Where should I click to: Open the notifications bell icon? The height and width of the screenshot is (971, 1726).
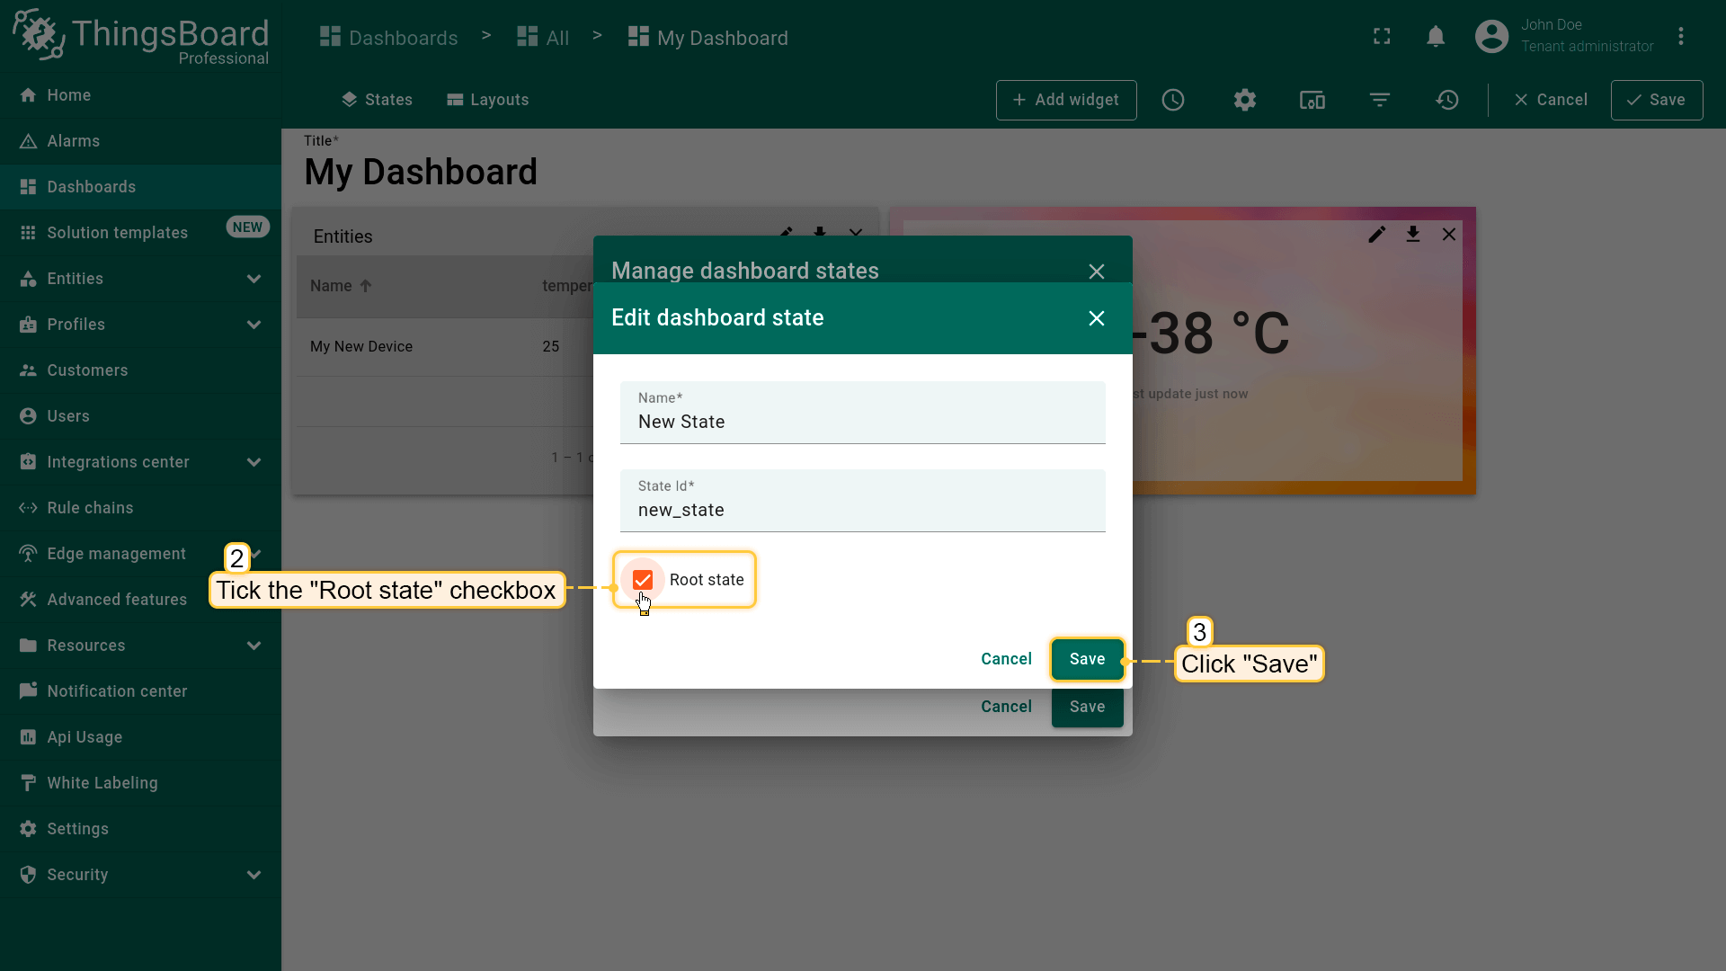(1436, 37)
